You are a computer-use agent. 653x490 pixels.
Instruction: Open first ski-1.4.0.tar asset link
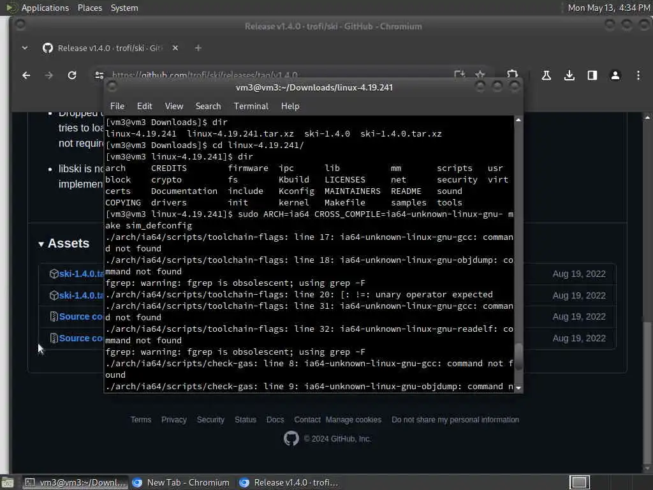click(81, 274)
